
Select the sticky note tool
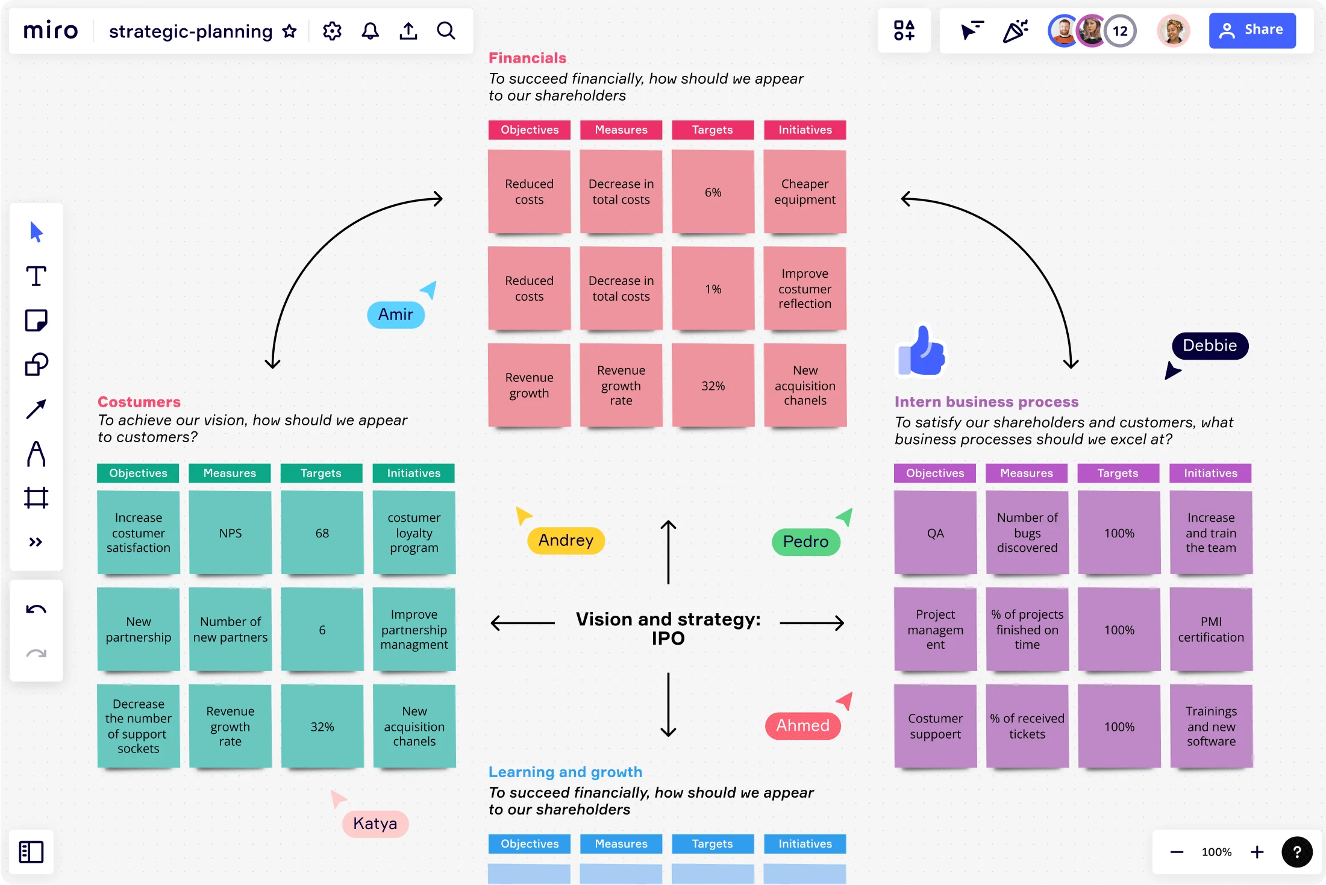click(37, 321)
